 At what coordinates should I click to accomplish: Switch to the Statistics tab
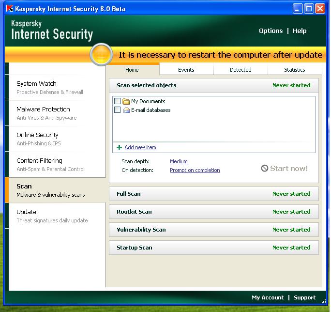pos(295,70)
